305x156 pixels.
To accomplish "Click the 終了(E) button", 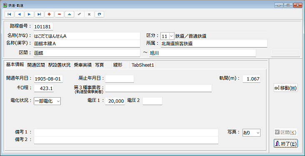I will pos(285,144).
